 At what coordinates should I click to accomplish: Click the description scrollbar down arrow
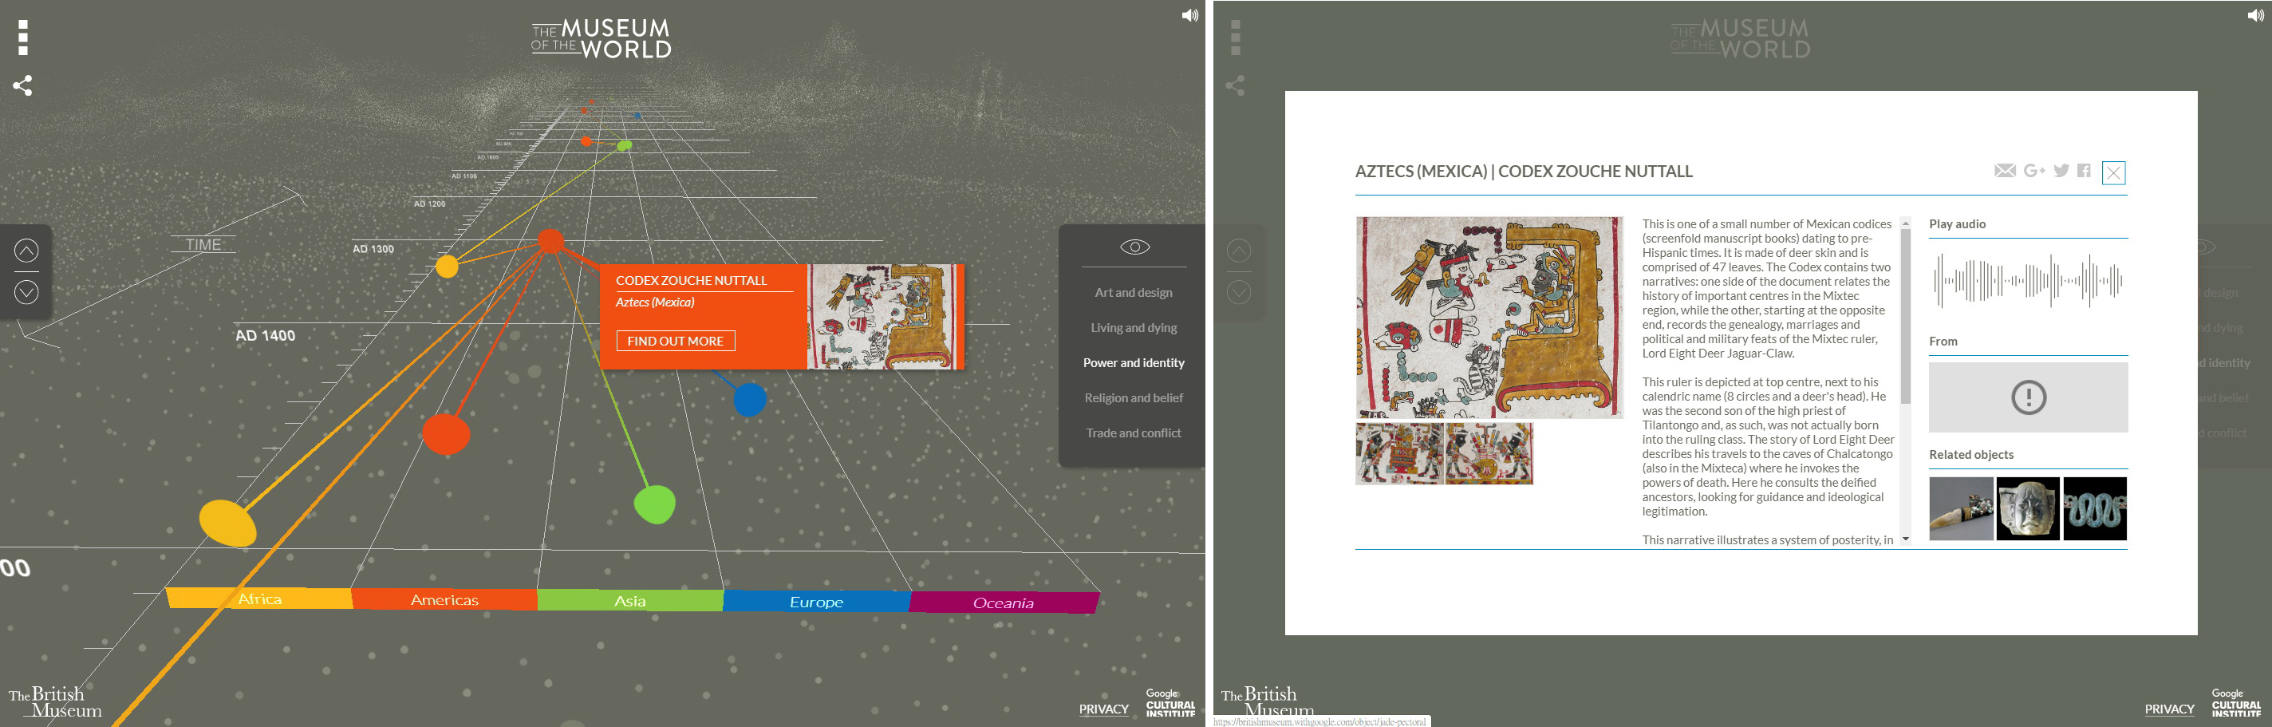1905,538
